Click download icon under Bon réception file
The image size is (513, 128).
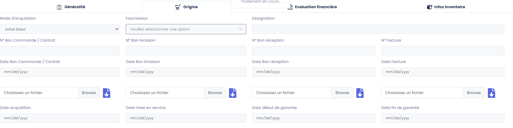(360, 93)
